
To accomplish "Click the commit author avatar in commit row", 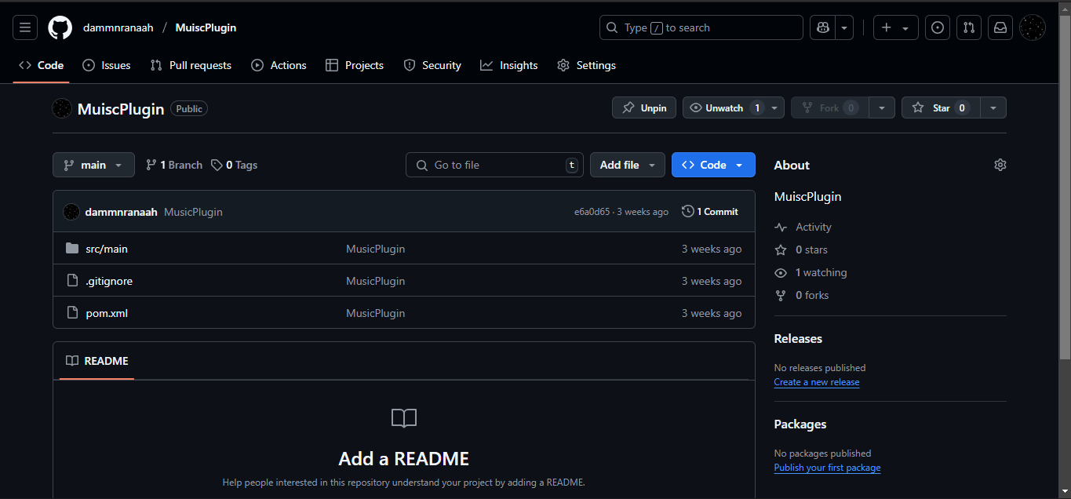I will (71, 212).
